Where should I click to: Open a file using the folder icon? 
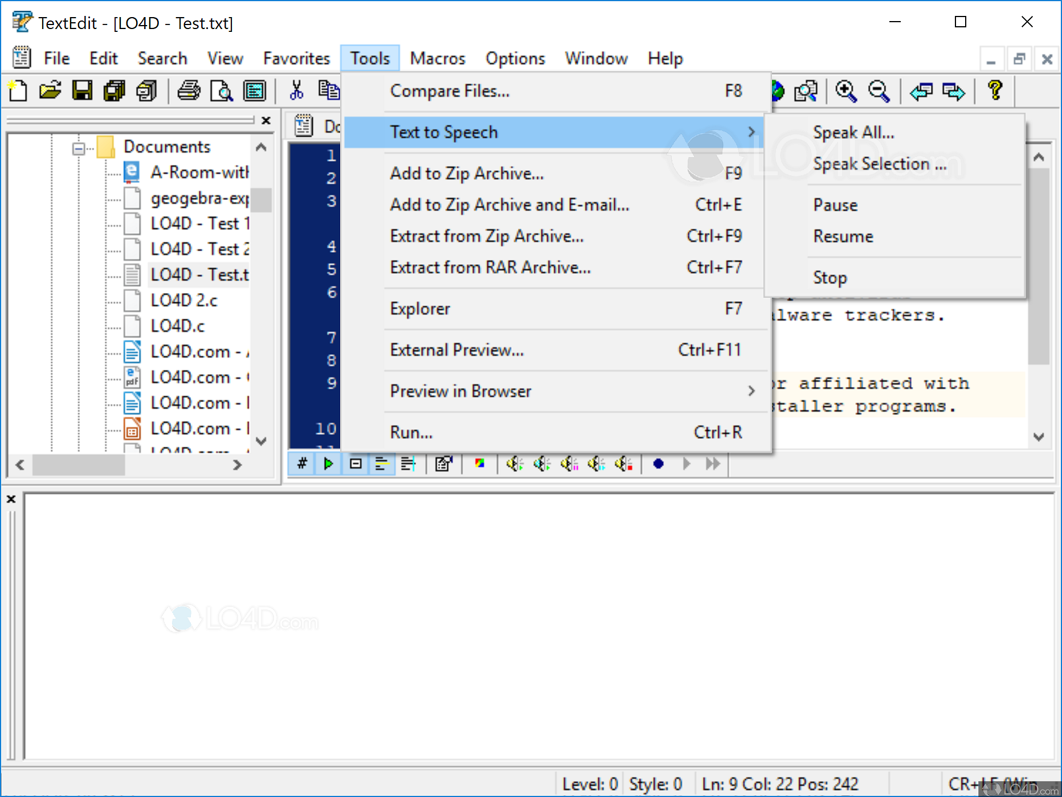pos(50,91)
